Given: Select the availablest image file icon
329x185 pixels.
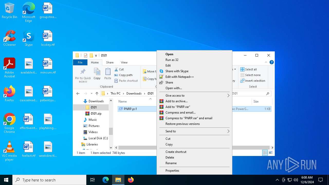Looking at the screenshot, I should (29, 66).
